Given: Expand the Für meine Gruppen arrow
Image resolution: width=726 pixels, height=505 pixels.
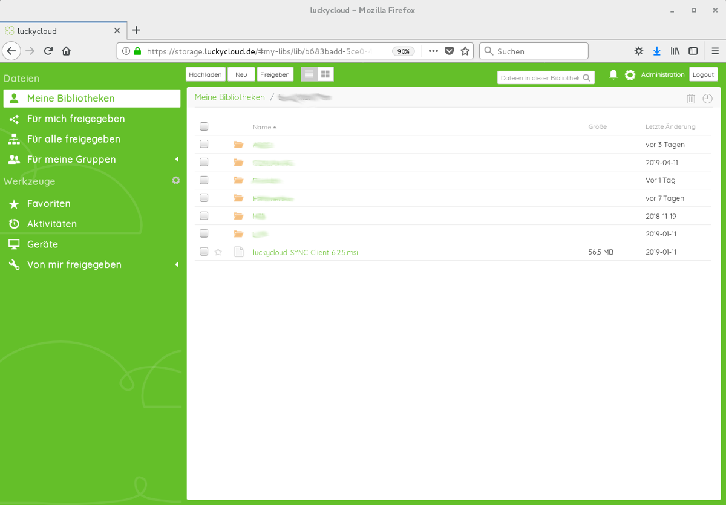Looking at the screenshot, I should click(x=177, y=160).
